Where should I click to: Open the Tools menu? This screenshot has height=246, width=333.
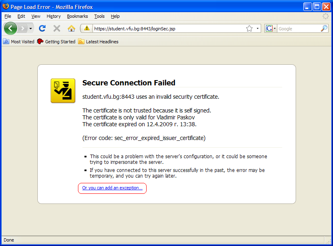pyautogui.click(x=99, y=16)
